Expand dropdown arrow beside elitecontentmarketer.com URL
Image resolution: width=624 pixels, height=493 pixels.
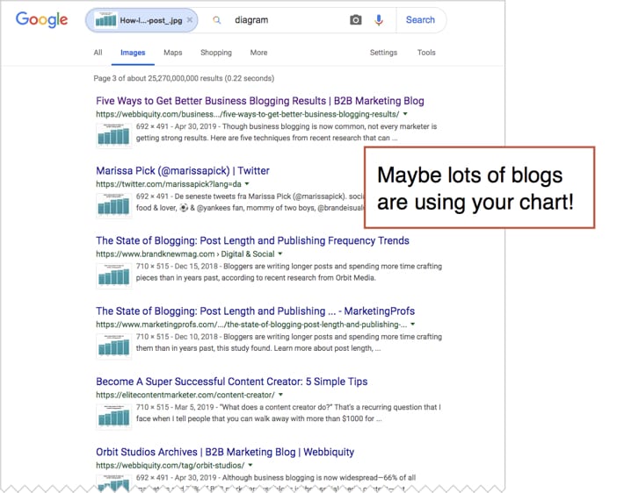coord(281,395)
